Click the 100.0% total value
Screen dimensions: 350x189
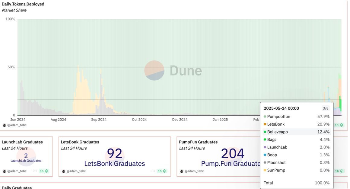(x=322, y=183)
